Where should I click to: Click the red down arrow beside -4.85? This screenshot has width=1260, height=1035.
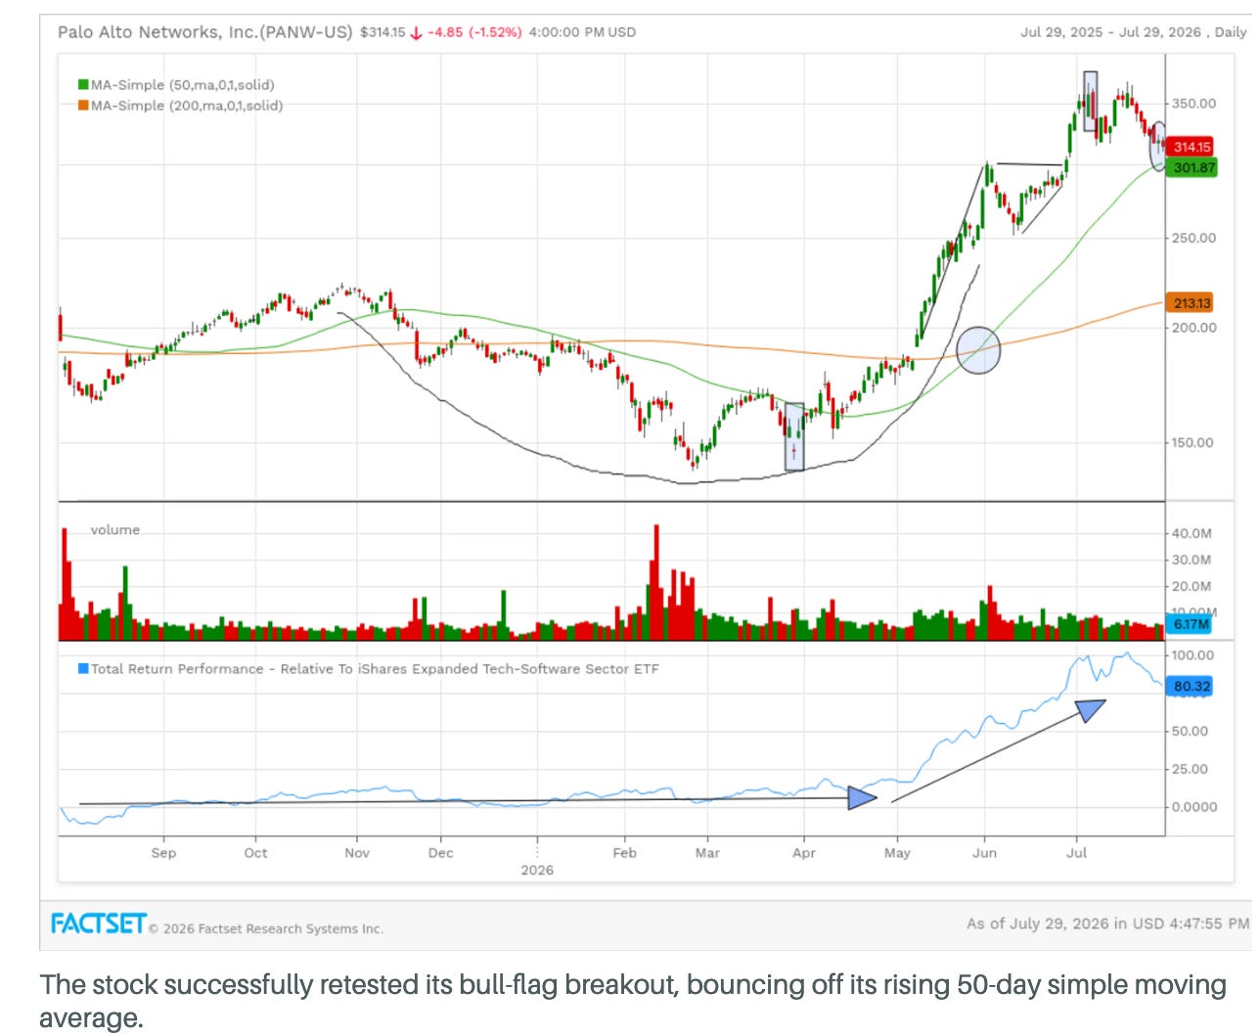coord(416,32)
